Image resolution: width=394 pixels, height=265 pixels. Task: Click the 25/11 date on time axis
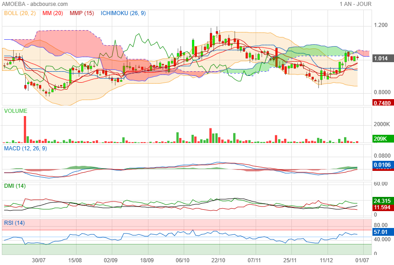pos(290,260)
